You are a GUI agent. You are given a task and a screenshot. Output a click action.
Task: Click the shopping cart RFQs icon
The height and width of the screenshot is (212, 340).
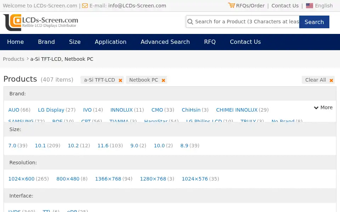pos(231,5)
